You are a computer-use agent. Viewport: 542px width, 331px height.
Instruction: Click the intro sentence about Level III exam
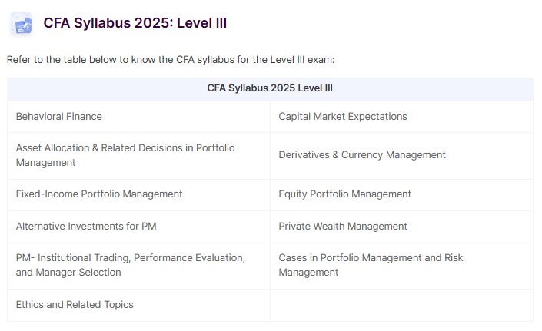click(171, 60)
